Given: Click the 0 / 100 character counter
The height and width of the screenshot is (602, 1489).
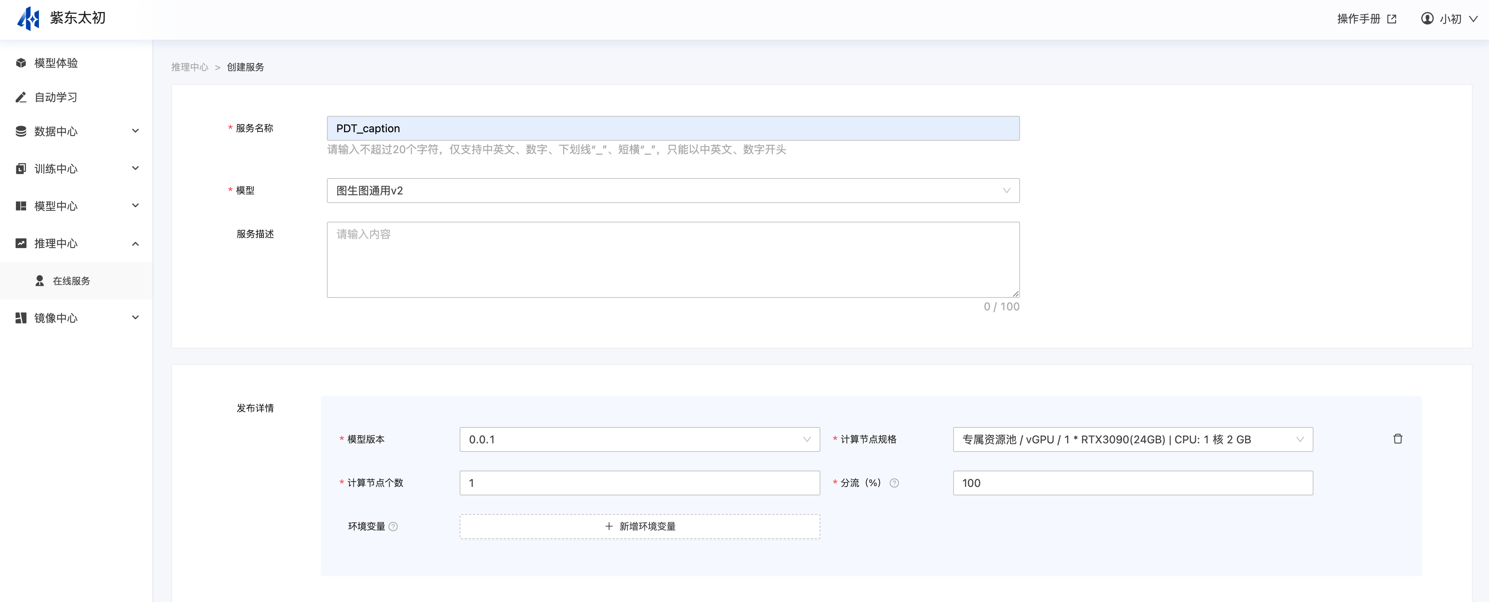Looking at the screenshot, I should (x=1001, y=307).
